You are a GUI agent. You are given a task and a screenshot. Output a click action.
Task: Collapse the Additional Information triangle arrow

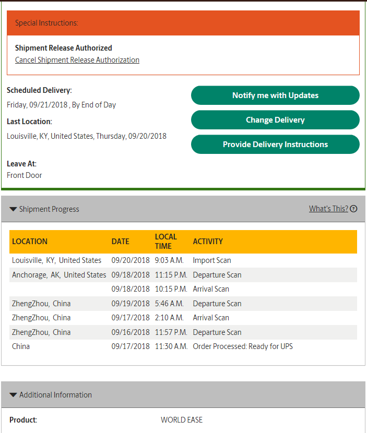coord(13,395)
